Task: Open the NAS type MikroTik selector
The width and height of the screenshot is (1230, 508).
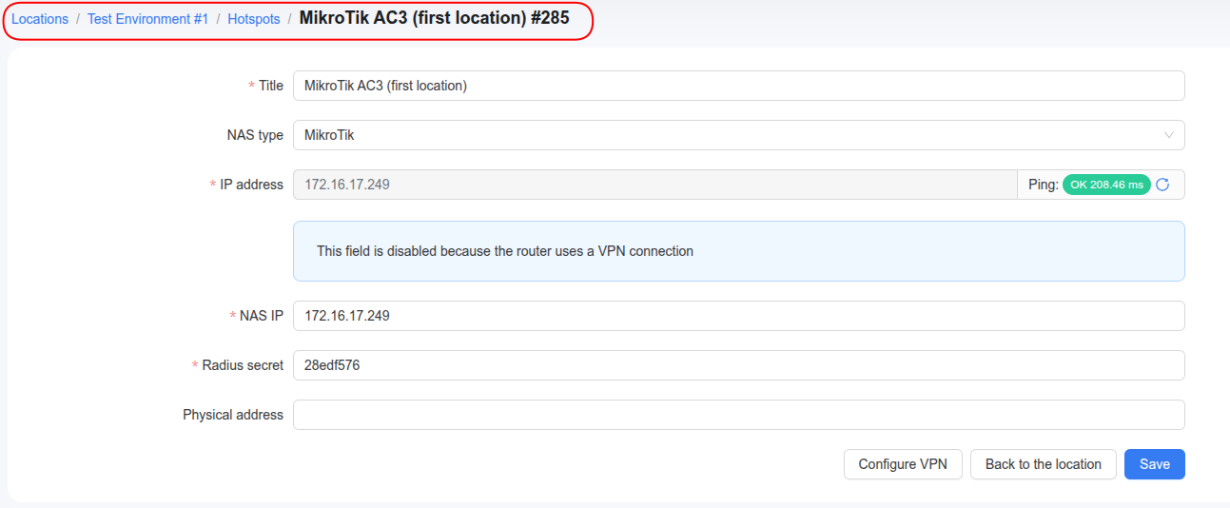Action: (x=723, y=135)
